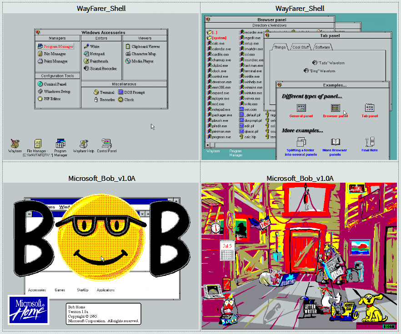Open Notepad in the Editors section

(x=94, y=54)
